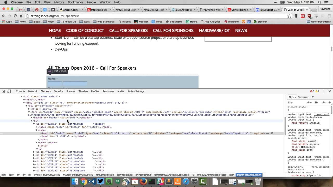This screenshot has height=187, width=333.
Task: Toggle the DevTools device mode icon
Action: [9, 91]
